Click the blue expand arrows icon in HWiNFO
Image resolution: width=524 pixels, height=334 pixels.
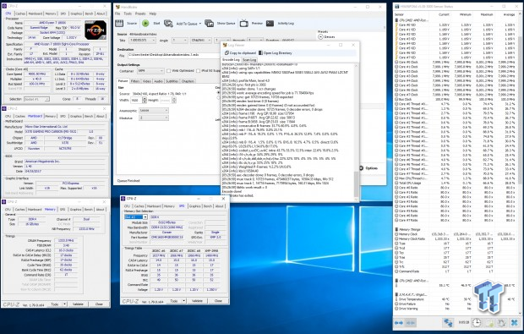coord(399,323)
